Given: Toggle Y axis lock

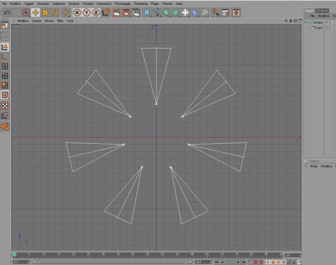Looking at the screenshot, I should [86, 12].
